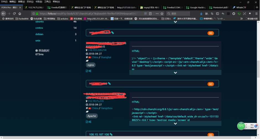
Task: Click the nginx server tag
Action: [x=91, y=65]
